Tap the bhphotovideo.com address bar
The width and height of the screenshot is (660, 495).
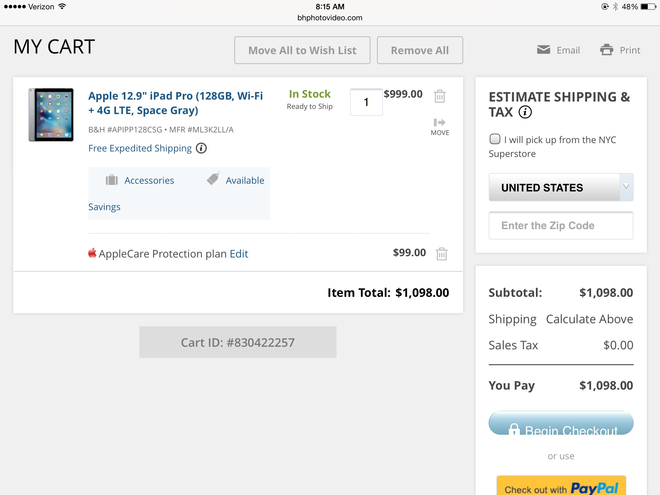pyautogui.click(x=330, y=18)
